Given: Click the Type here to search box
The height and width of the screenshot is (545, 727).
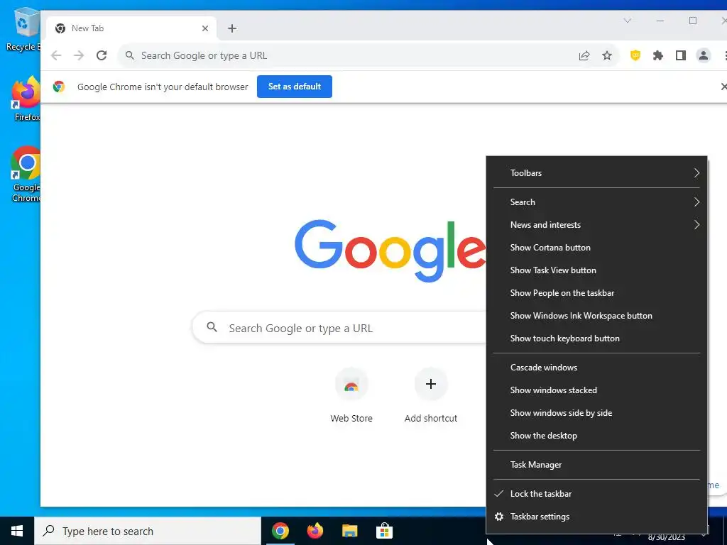Looking at the screenshot, I should tap(148, 531).
